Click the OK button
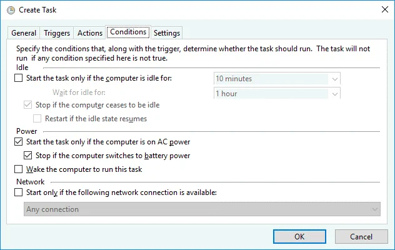The height and width of the screenshot is (250, 395). [x=299, y=237]
